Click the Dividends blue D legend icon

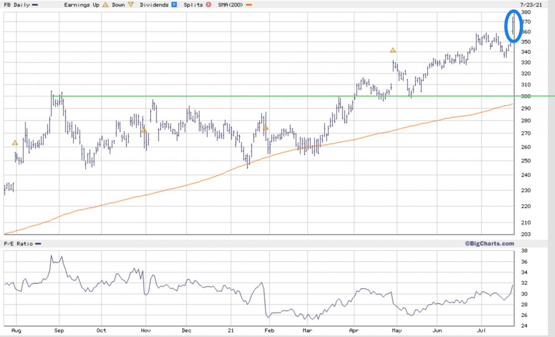(x=174, y=4)
